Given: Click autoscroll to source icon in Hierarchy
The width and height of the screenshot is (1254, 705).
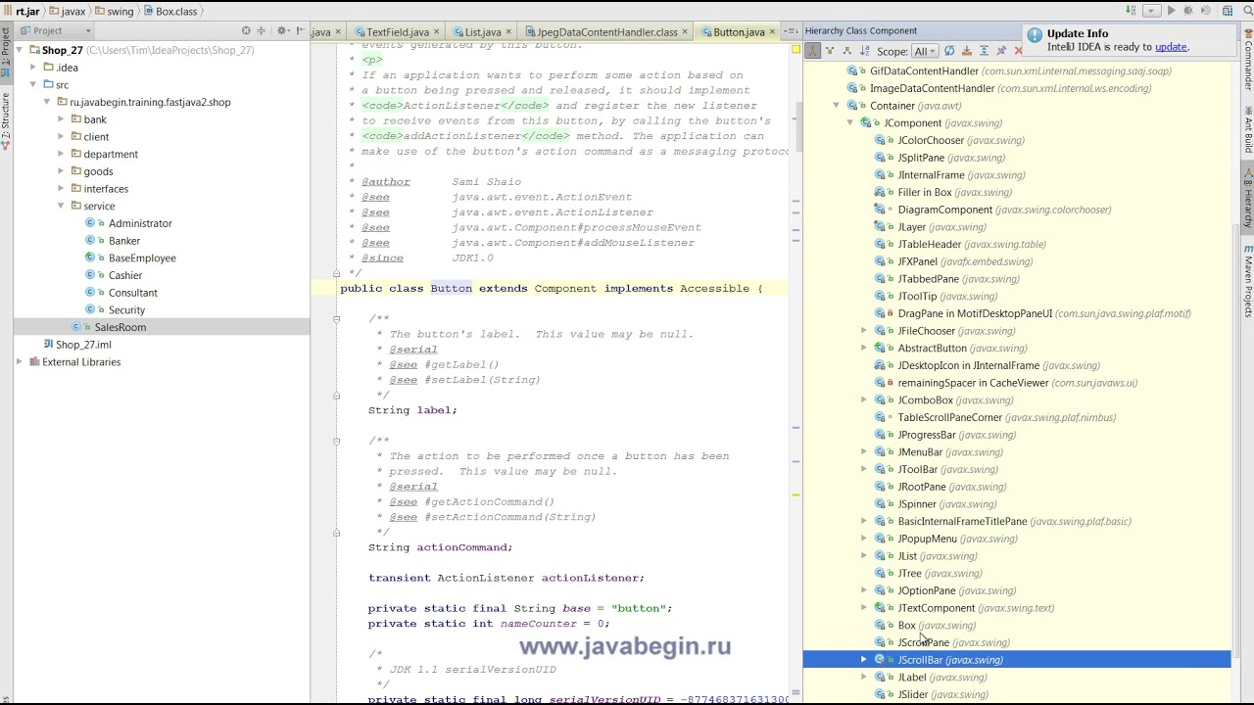Looking at the screenshot, I should point(967,51).
